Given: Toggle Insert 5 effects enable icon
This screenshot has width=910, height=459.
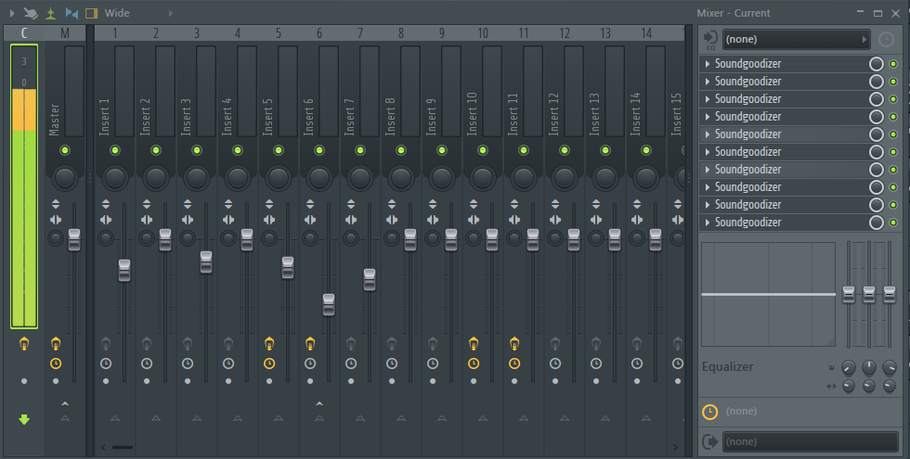Looking at the screenshot, I should click(269, 344).
